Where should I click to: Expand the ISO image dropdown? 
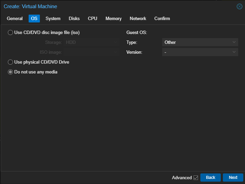click(91, 52)
